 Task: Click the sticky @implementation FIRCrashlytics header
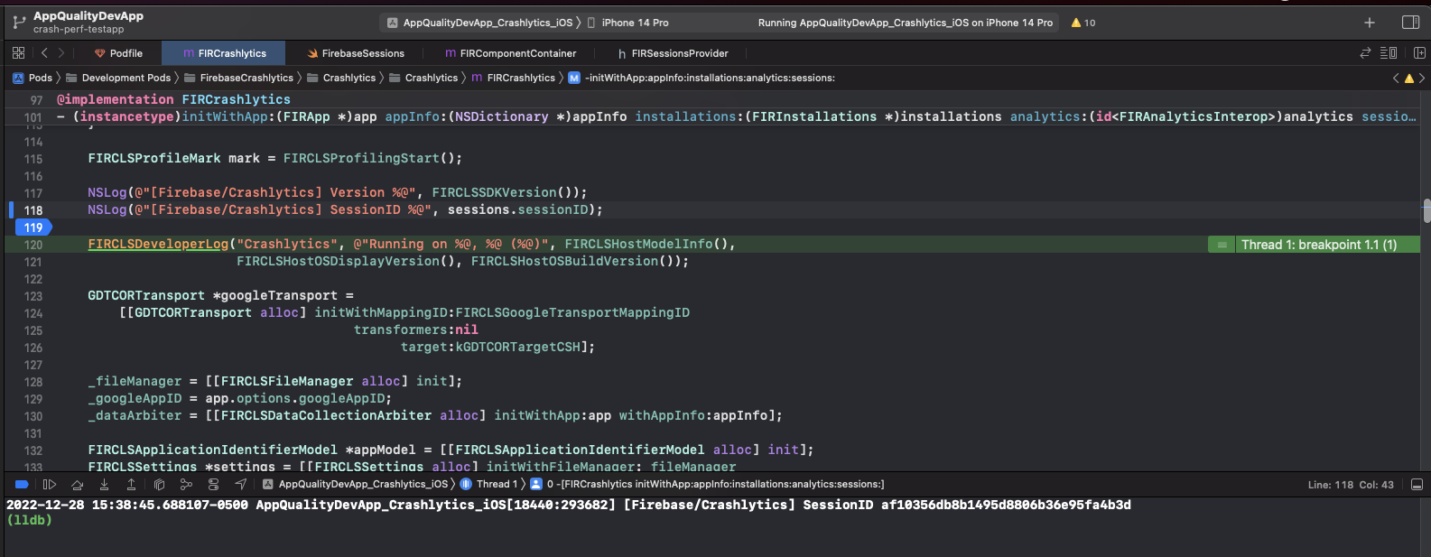click(x=173, y=99)
